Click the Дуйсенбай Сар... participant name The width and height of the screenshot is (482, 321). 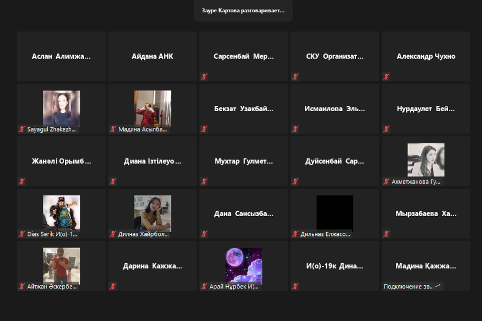pyautogui.click(x=335, y=161)
